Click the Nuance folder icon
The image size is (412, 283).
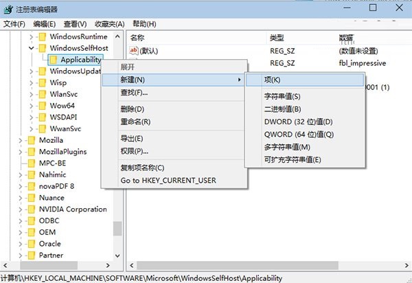[32, 198]
